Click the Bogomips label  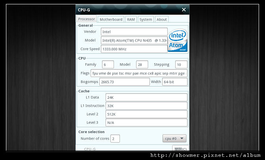[89, 82]
